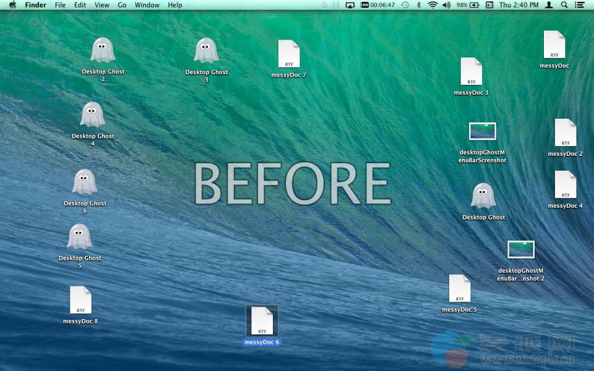Image resolution: width=594 pixels, height=371 pixels.
Task: Click the Thu 2:40 PM clock
Action: point(519,5)
